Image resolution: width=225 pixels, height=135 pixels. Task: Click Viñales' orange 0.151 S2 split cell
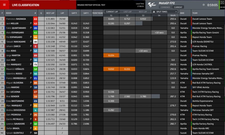pos(127,69)
